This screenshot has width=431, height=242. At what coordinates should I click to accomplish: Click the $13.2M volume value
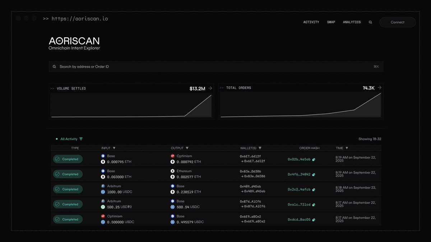[x=197, y=89]
